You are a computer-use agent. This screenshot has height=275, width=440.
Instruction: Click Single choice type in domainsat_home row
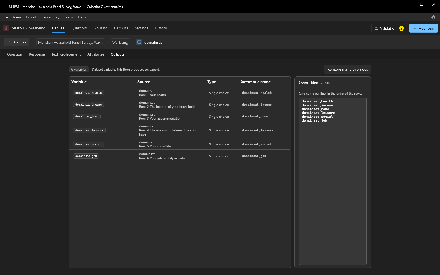pyautogui.click(x=219, y=117)
